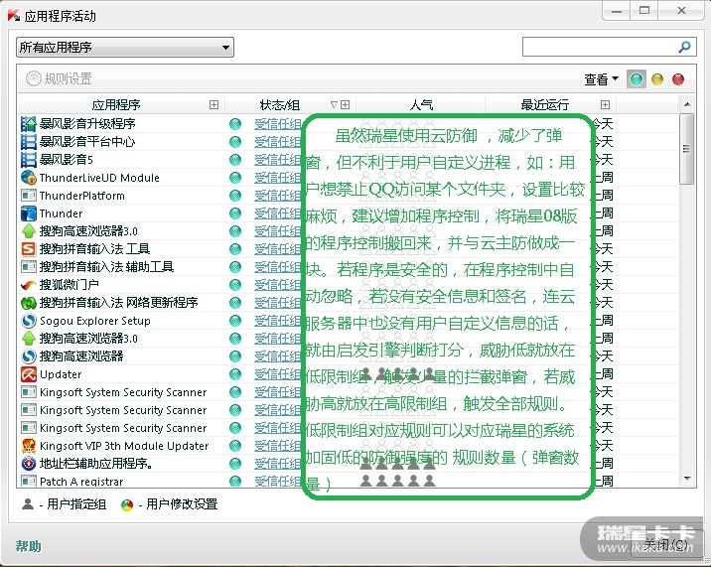Viewport: 711px width, 567px height.
Task: Open the 帮助 help link
Action: click(x=28, y=546)
